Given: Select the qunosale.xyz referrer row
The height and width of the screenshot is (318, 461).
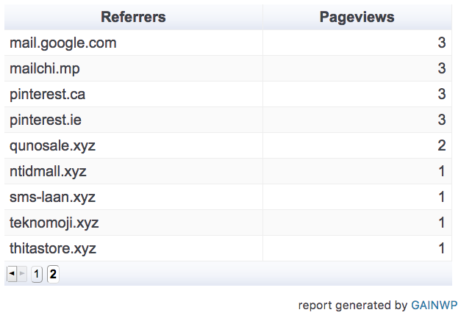Looking at the screenshot, I should 52,145.
